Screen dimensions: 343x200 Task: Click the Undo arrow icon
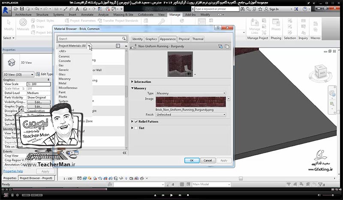pyautogui.click(x=37, y=9)
